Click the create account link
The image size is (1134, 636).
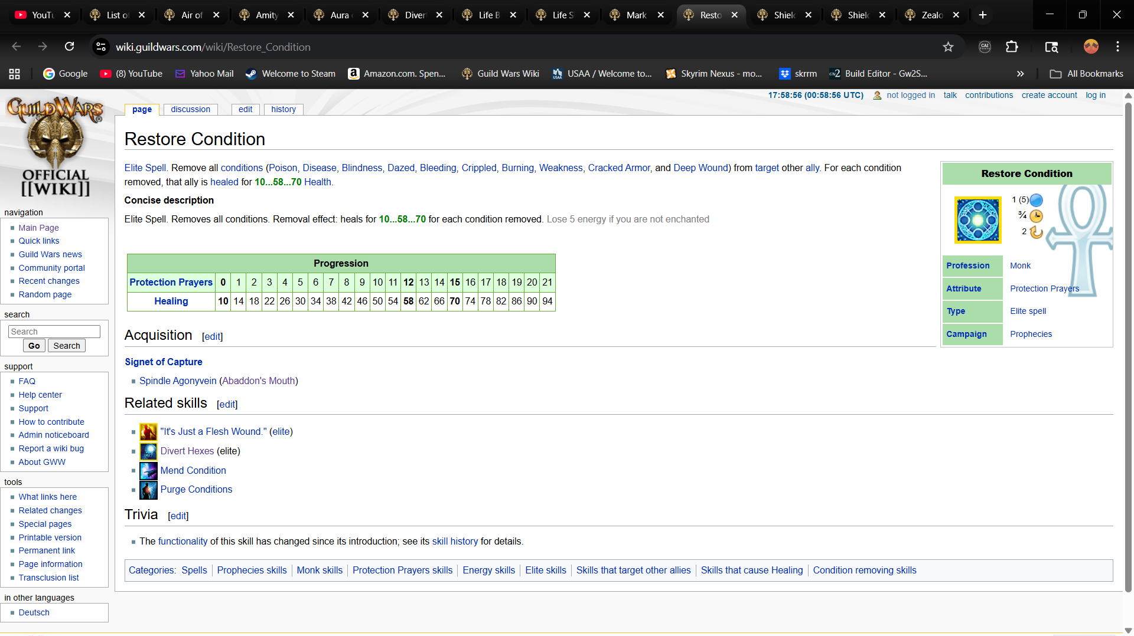click(x=1050, y=95)
